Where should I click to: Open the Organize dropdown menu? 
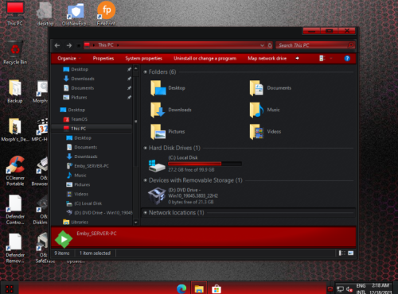coord(69,58)
